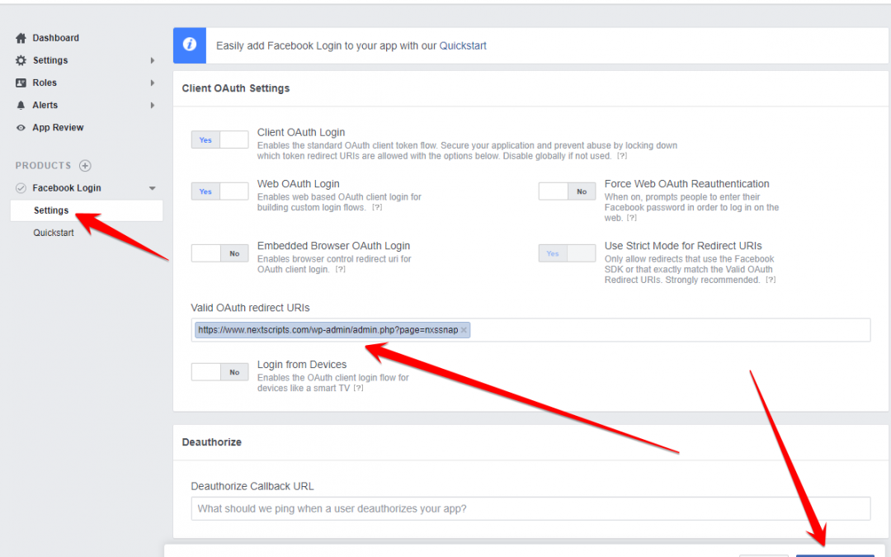The image size is (891, 557).
Task: Click the Deauthorize section heading
Action: (x=212, y=442)
